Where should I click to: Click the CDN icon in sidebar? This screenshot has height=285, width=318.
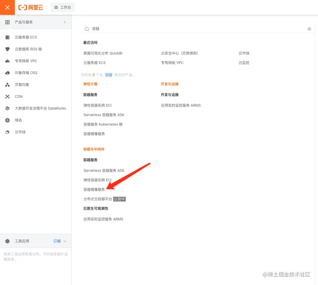(x=7, y=97)
